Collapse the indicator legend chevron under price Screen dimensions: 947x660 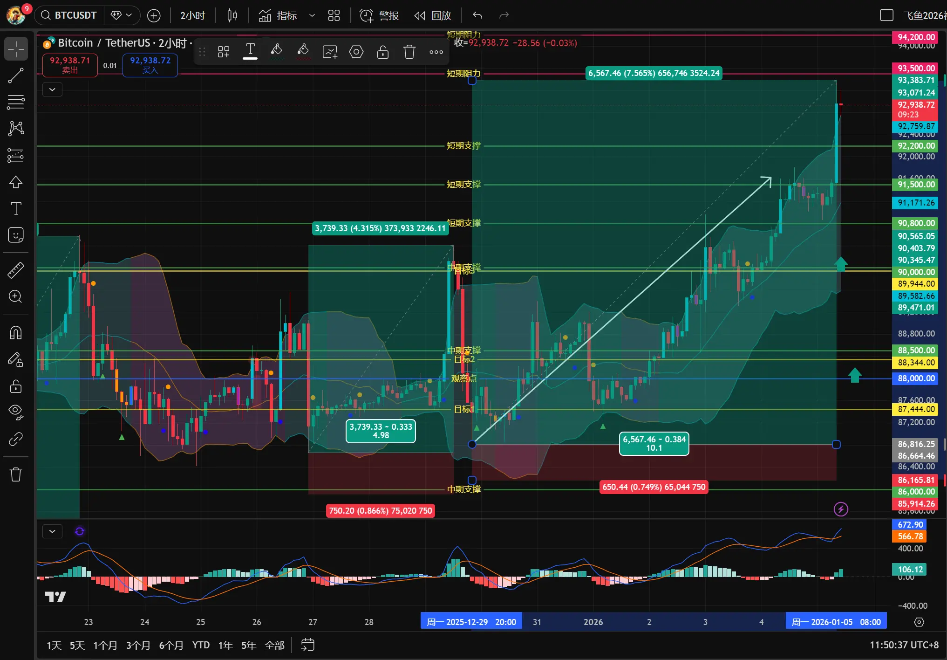[x=52, y=89]
